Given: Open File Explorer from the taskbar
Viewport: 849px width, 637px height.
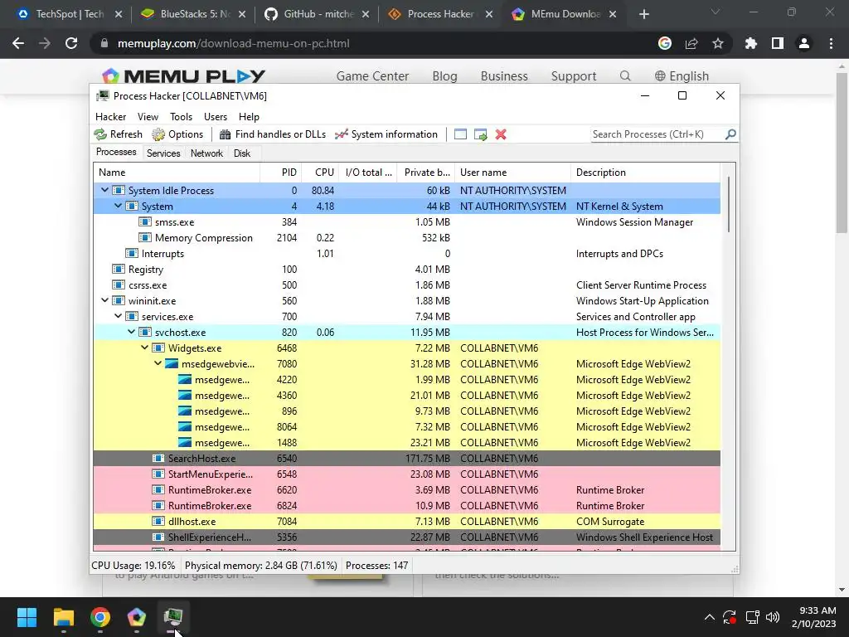Looking at the screenshot, I should coord(63,616).
